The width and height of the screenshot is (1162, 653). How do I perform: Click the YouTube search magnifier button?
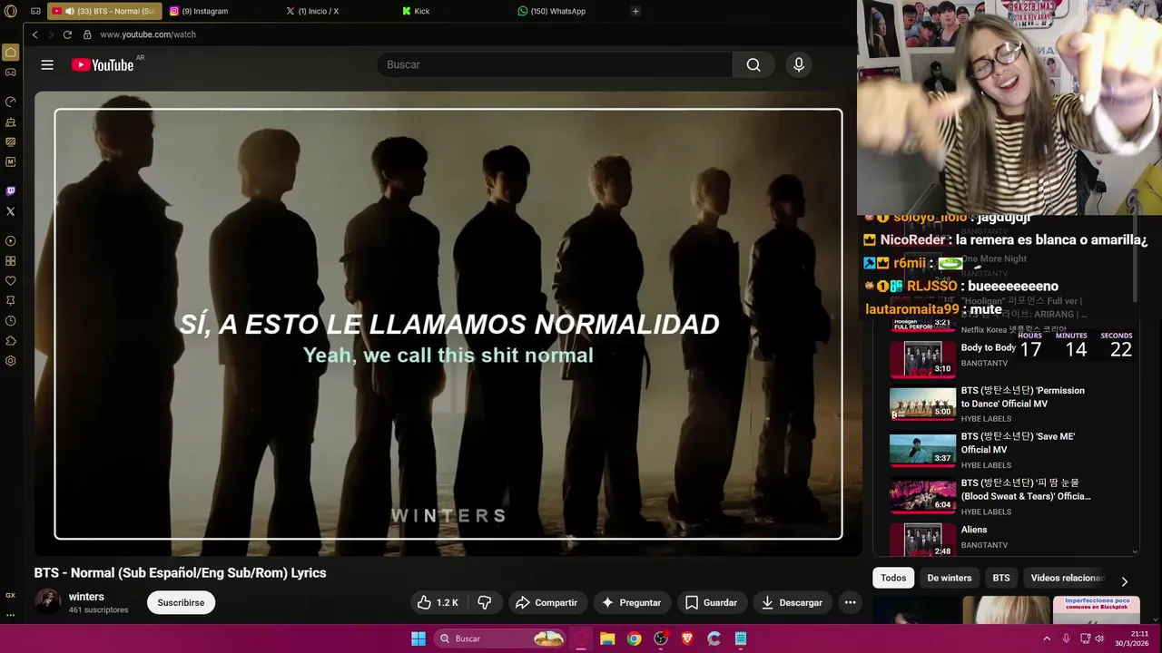pyautogui.click(x=753, y=64)
